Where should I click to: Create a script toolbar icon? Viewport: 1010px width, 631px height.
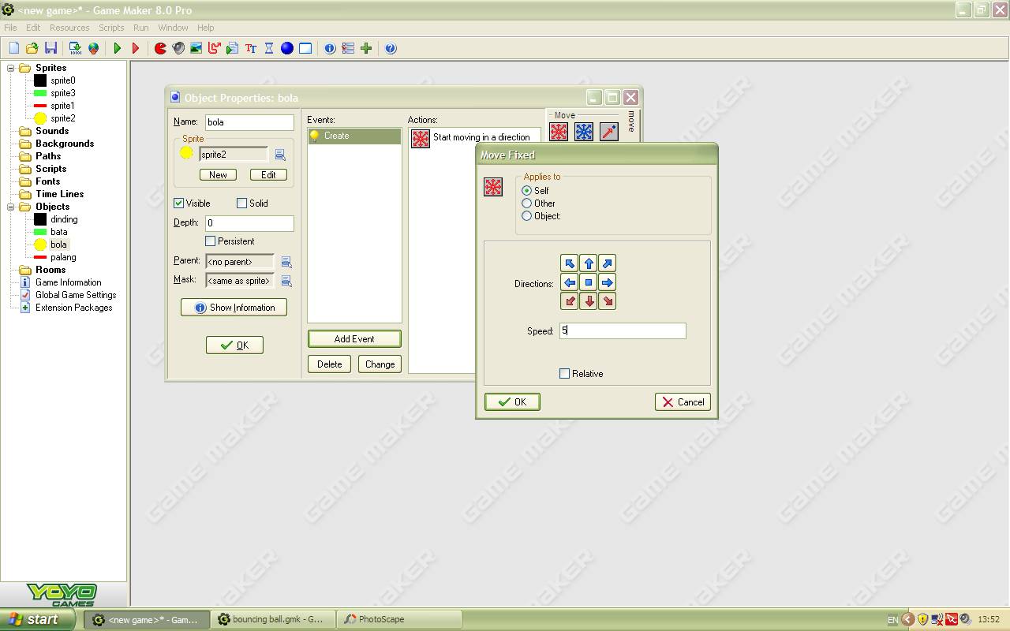click(233, 48)
